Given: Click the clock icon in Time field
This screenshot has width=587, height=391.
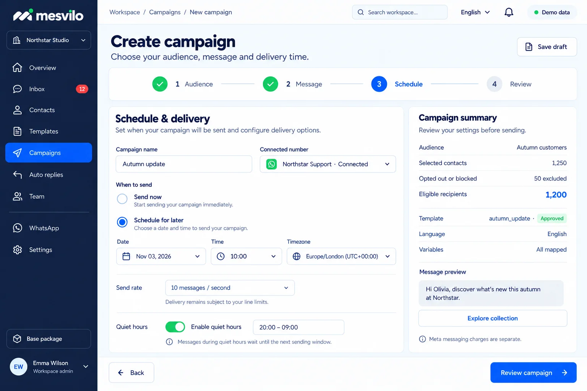Looking at the screenshot, I should click(x=221, y=256).
